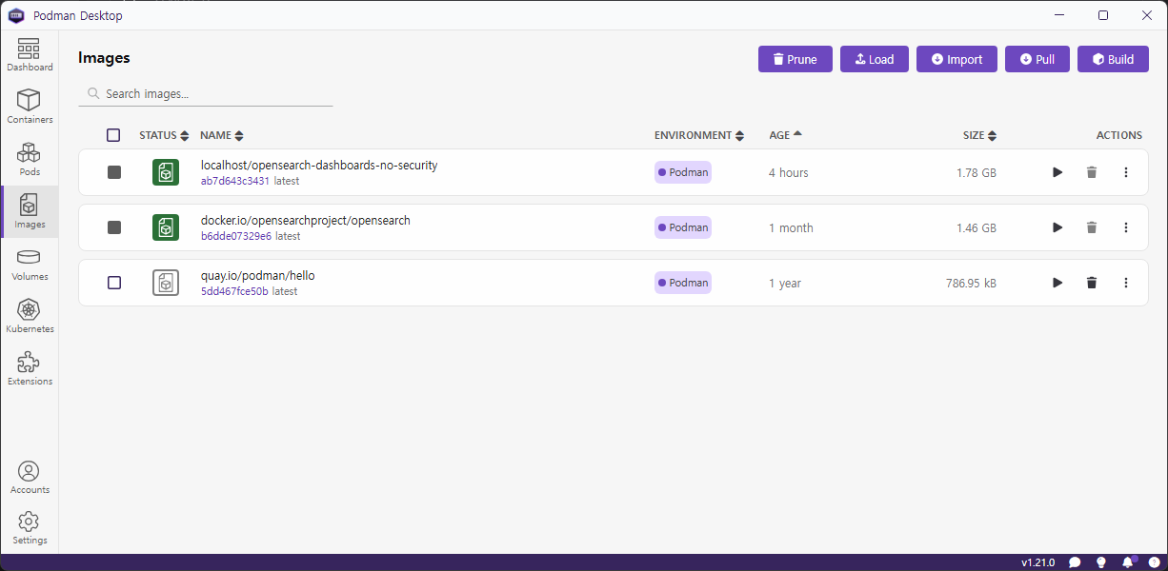Focus the Search images field
Image resolution: width=1168 pixels, height=571 pixels.
[206, 94]
